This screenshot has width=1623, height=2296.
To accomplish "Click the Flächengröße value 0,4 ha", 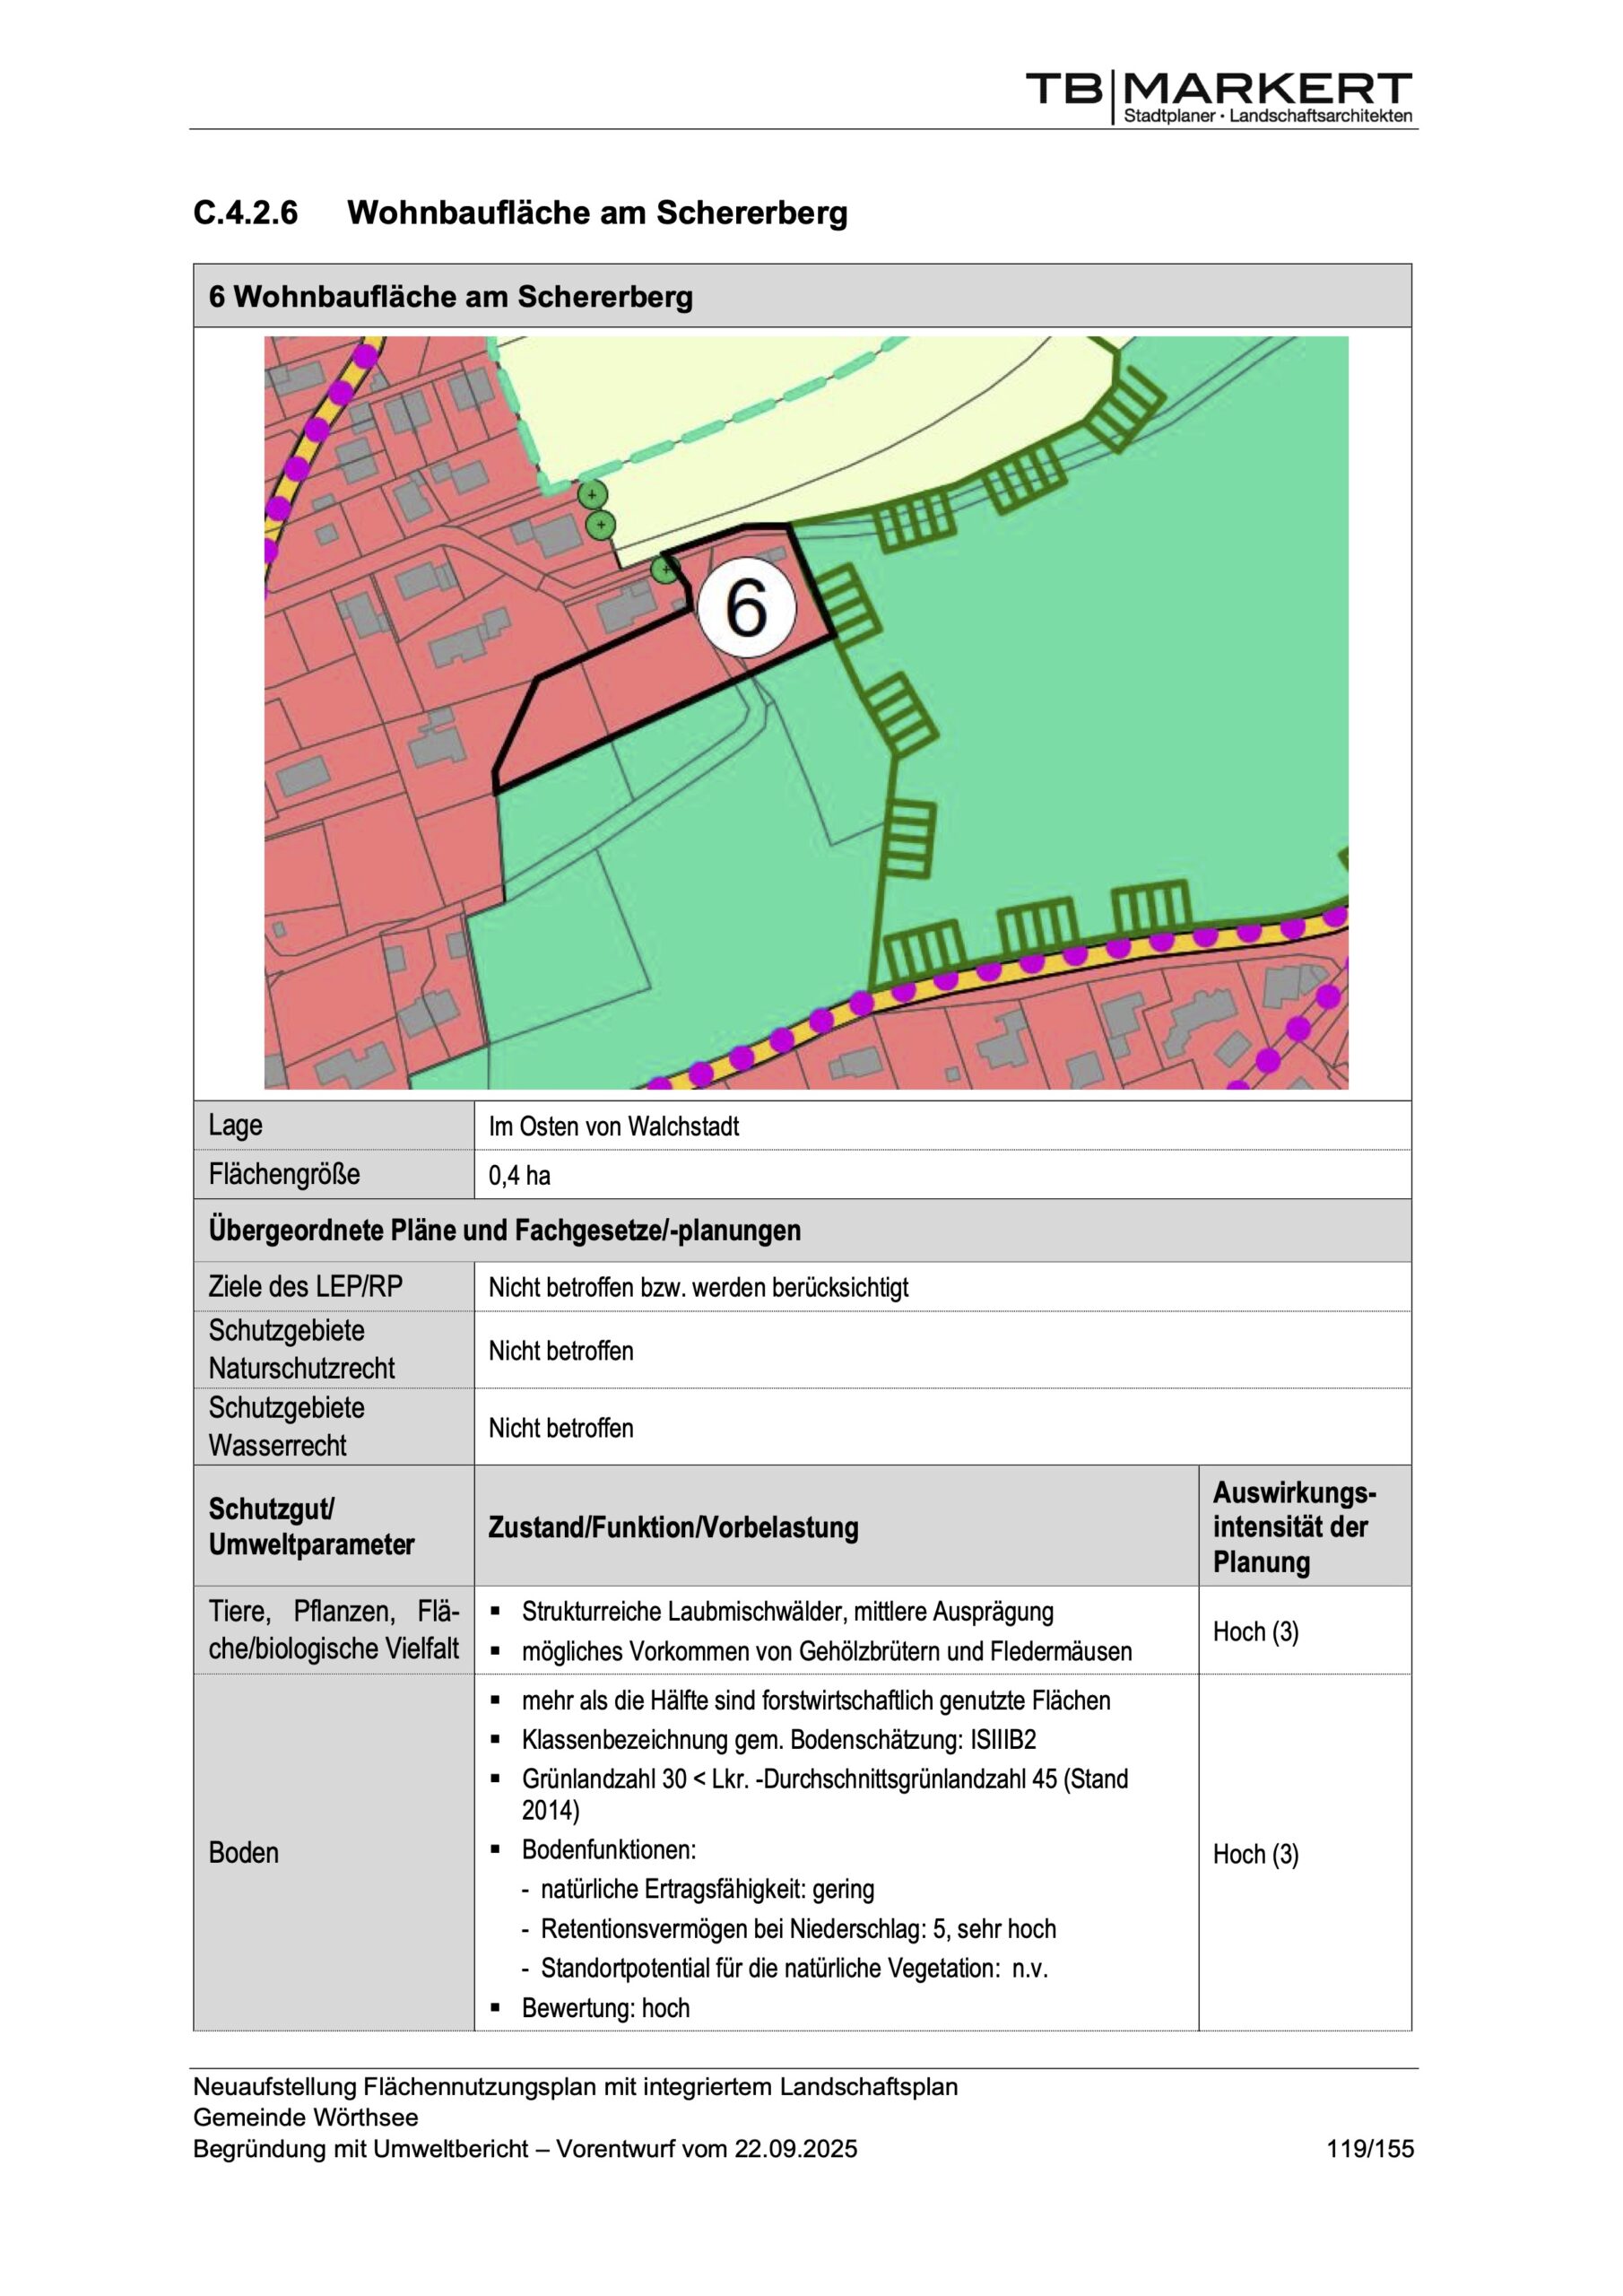I will [x=519, y=1175].
